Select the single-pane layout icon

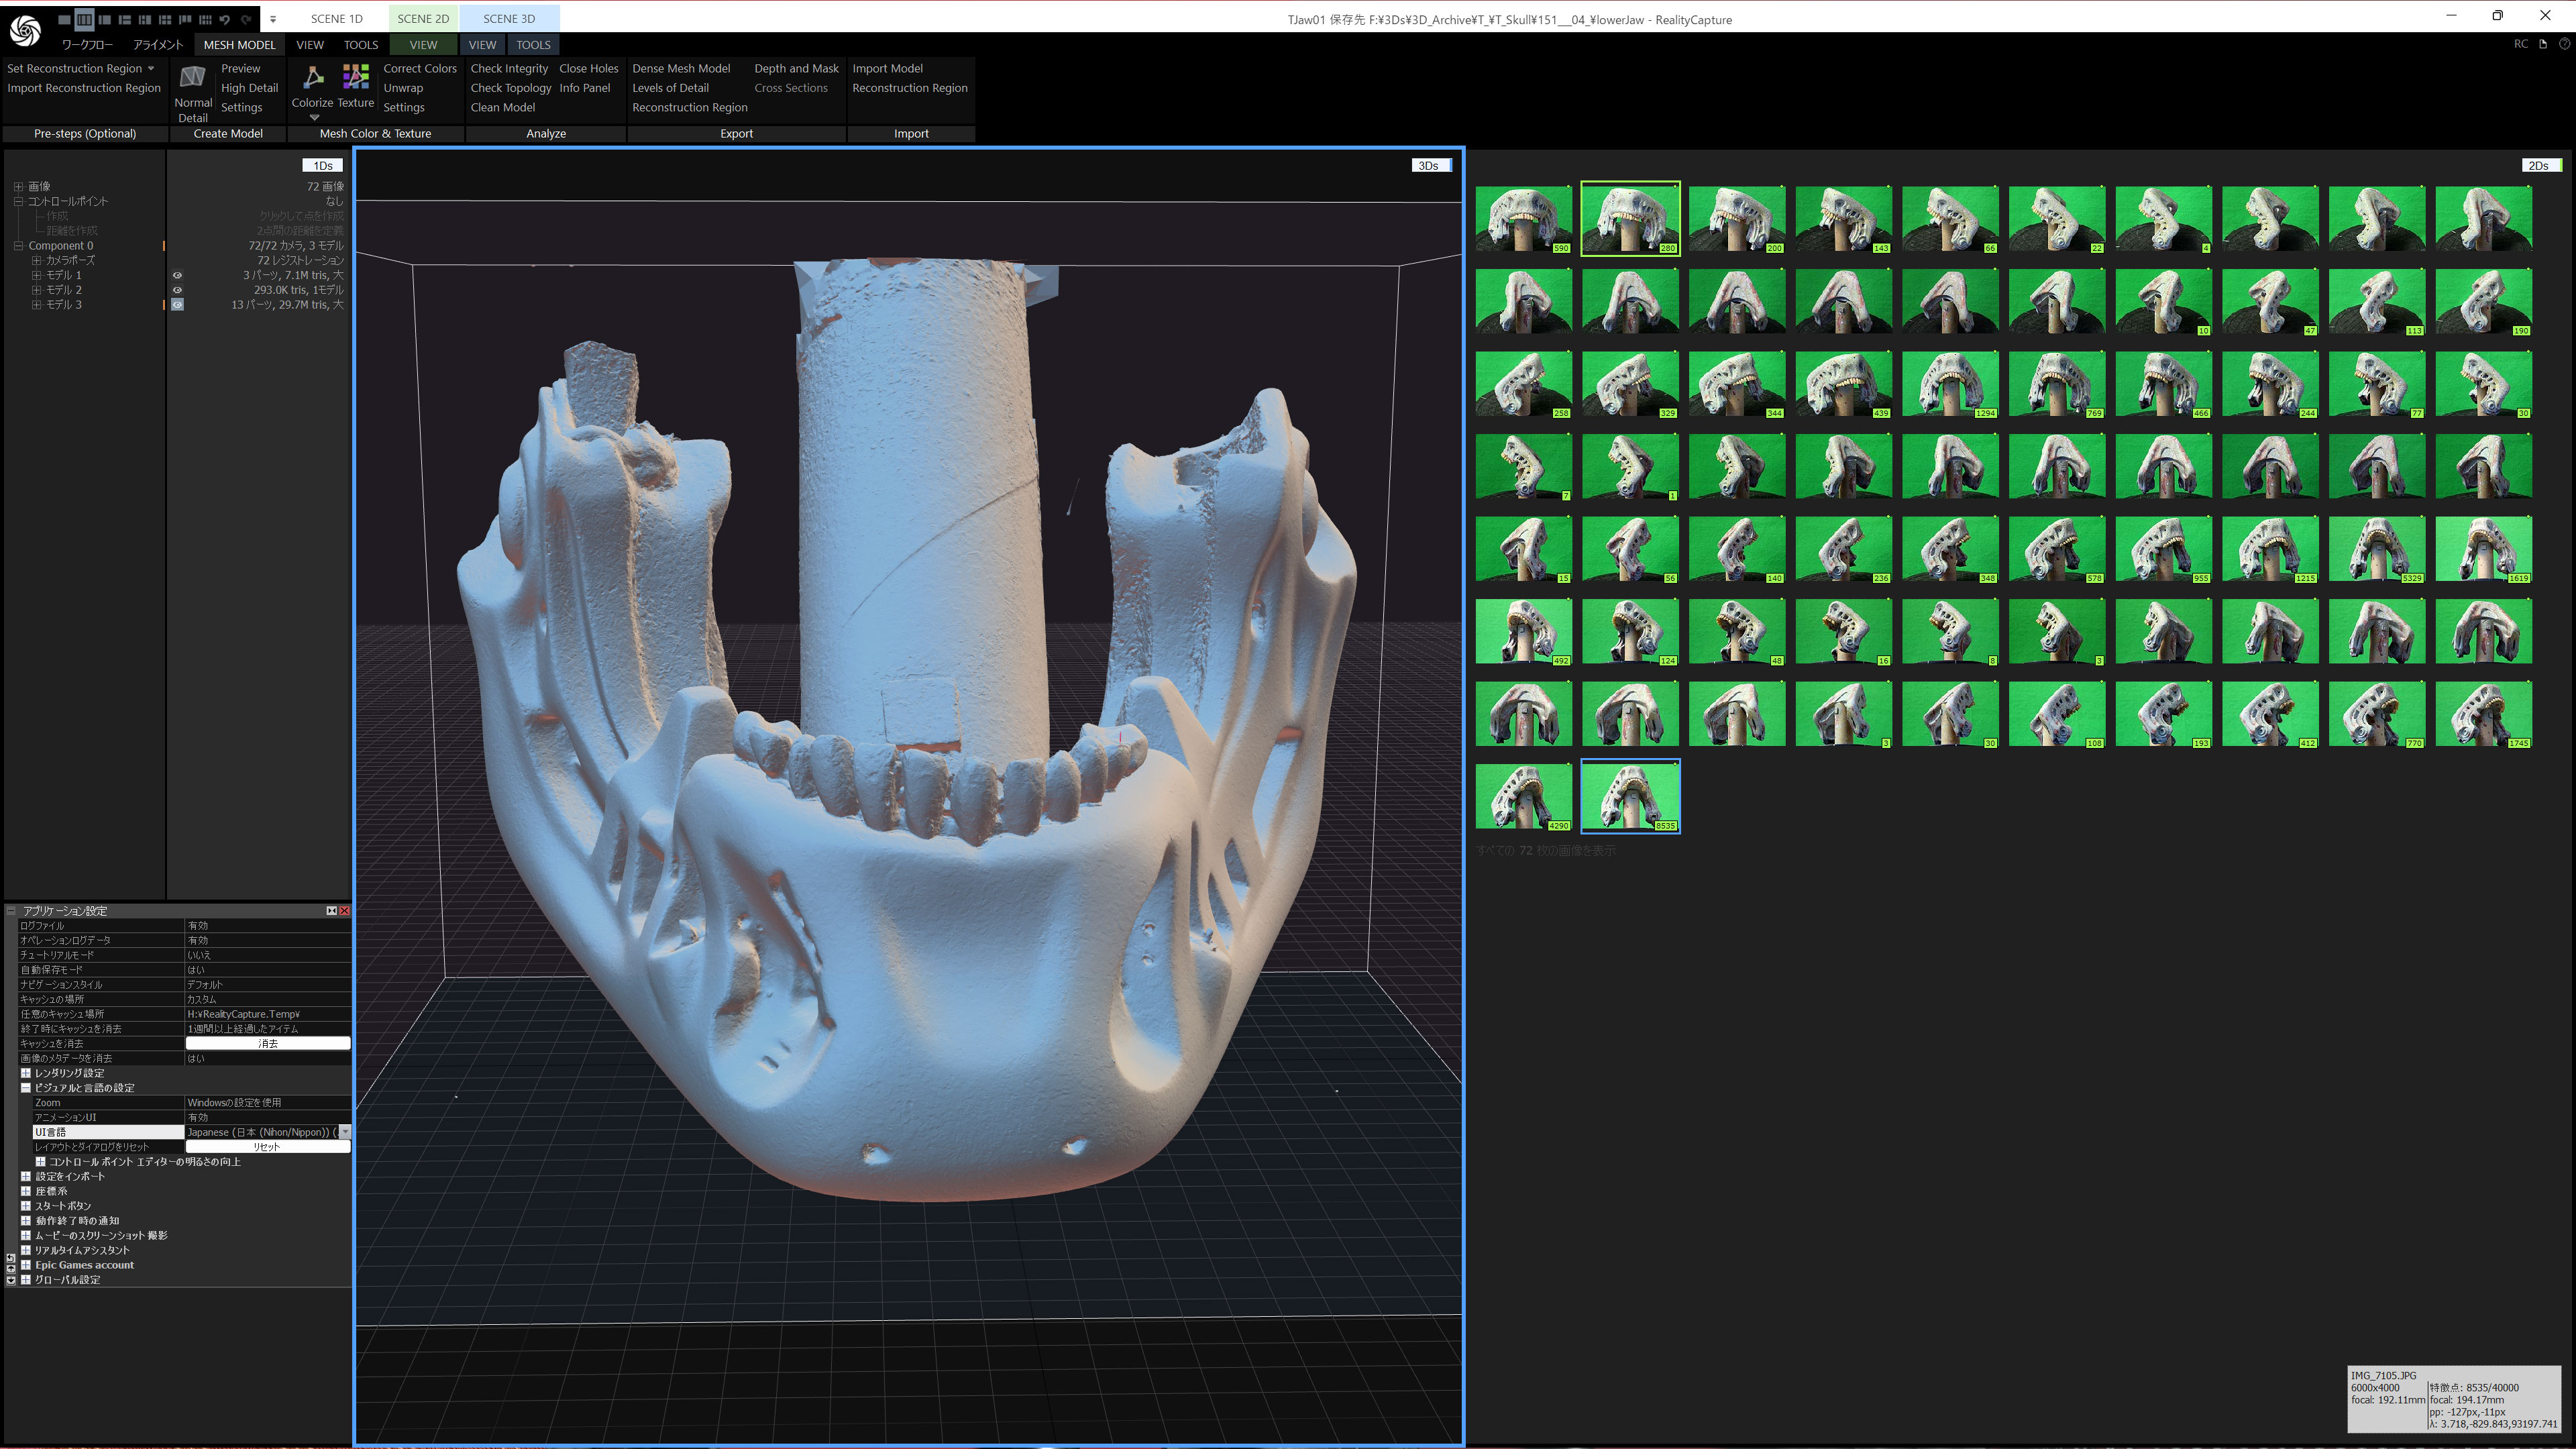64,19
